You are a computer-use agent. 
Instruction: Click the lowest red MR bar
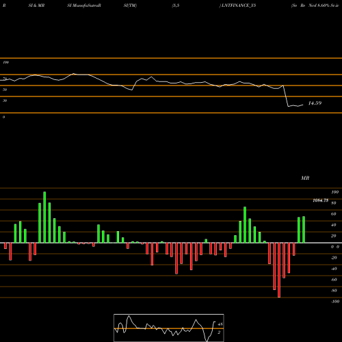pyautogui.click(x=279, y=270)
